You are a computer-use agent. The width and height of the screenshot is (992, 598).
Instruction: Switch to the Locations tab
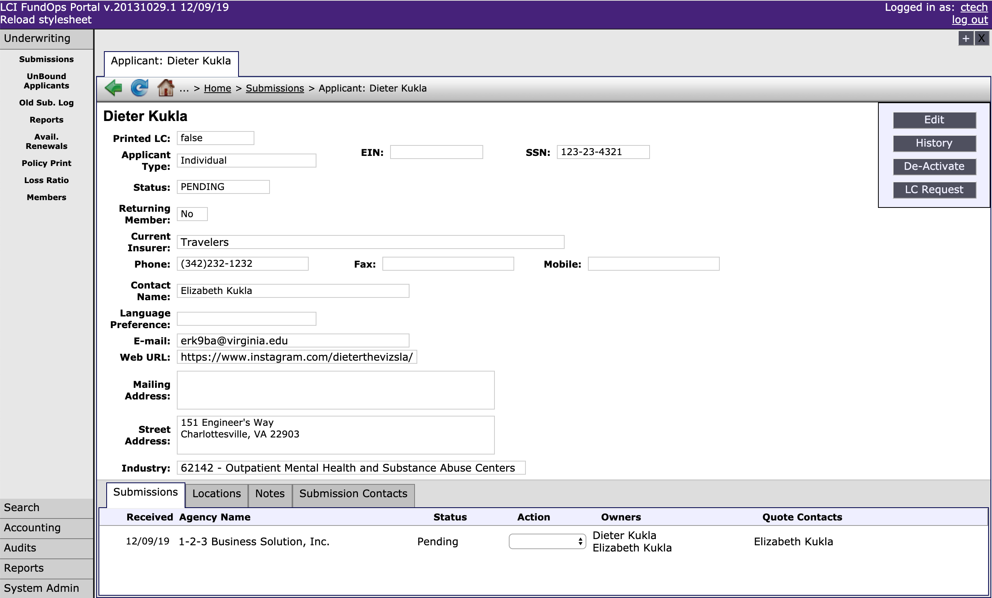[x=216, y=494]
